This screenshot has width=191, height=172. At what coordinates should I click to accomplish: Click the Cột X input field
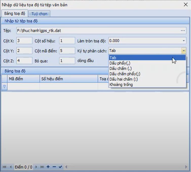click(24, 41)
